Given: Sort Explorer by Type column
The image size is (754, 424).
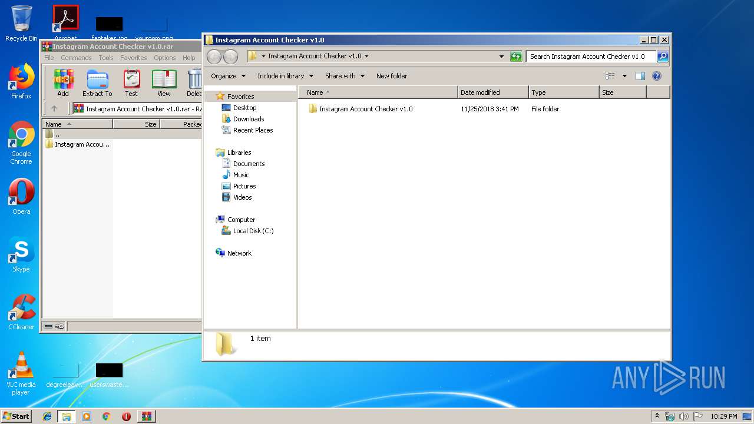Looking at the screenshot, I should click(564, 92).
